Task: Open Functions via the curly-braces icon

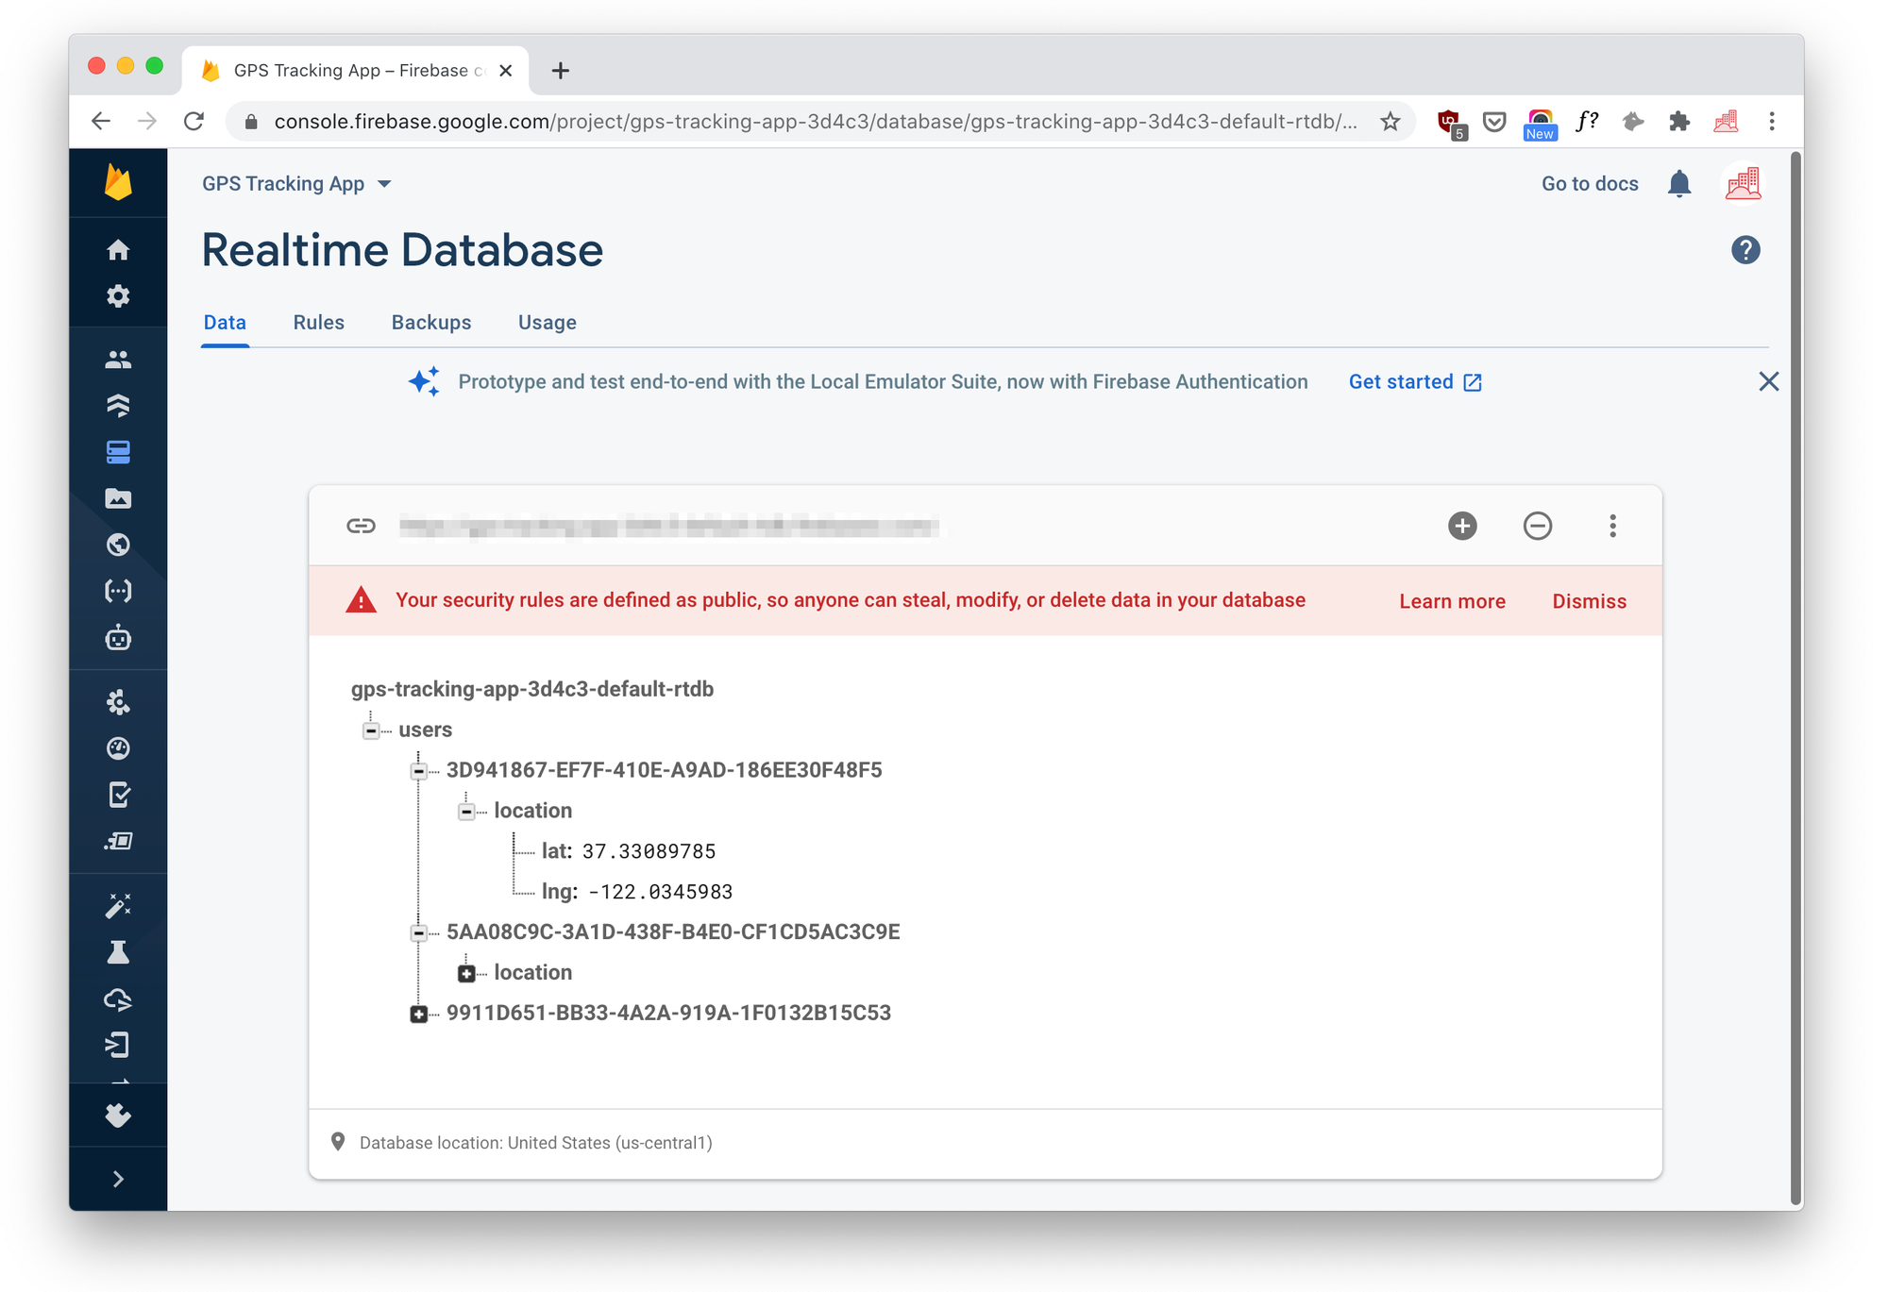Action: click(x=118, y=590)
